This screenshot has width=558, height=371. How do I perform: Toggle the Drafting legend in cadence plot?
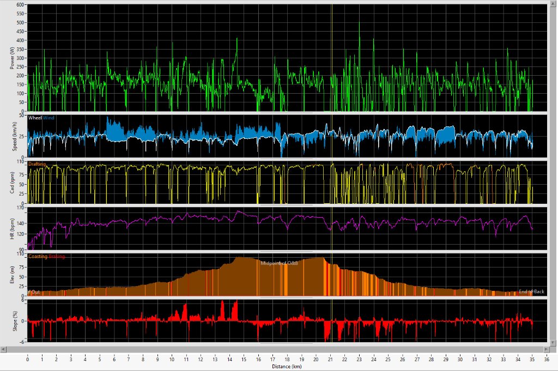click(x=37, y=164)
